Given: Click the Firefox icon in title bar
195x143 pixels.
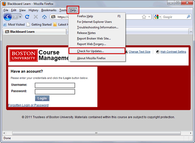Looking at the screenshot, I should tap(4, 4).
